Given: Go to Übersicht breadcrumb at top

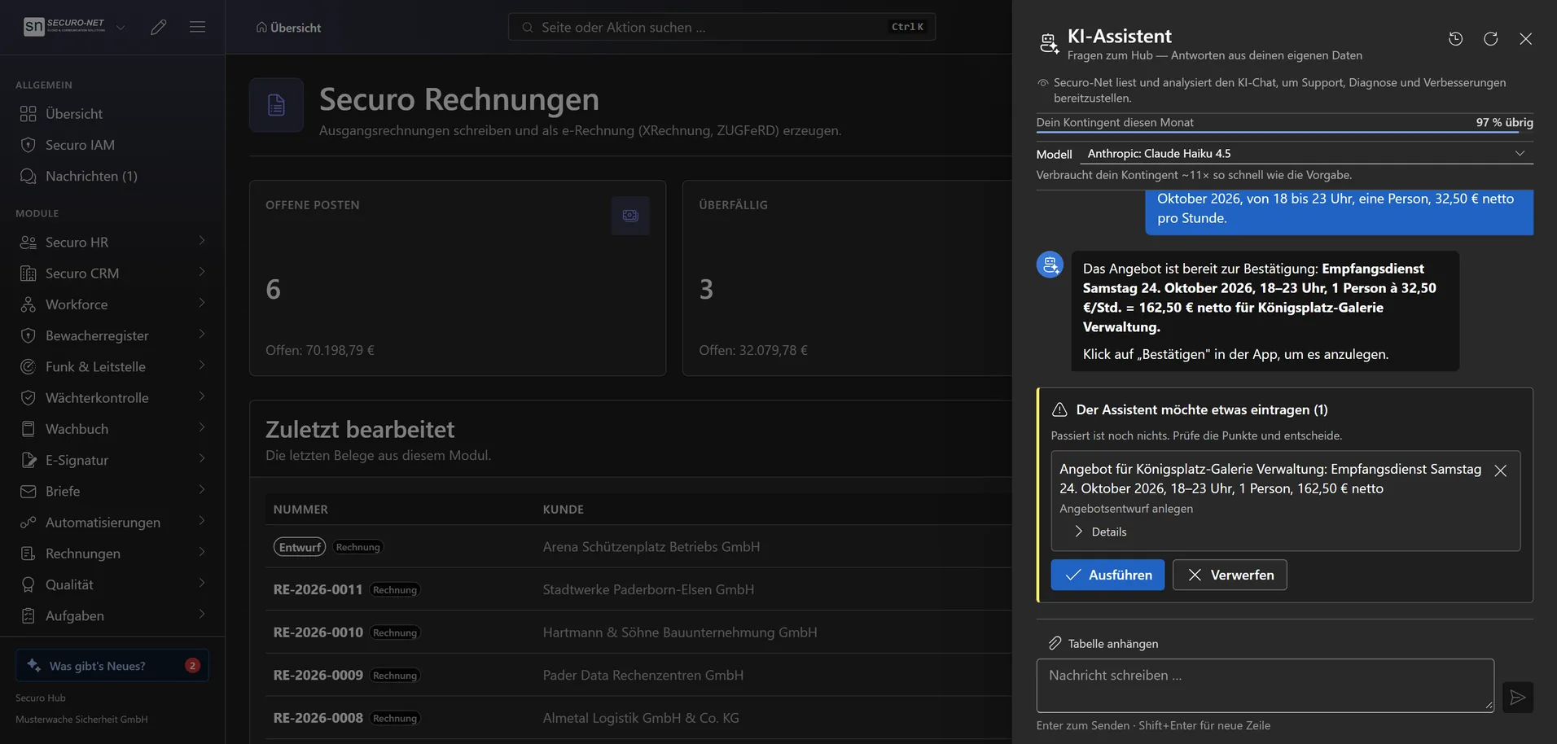Looking at the screenshot, I should pyautogui.click(x=288, y=28).
